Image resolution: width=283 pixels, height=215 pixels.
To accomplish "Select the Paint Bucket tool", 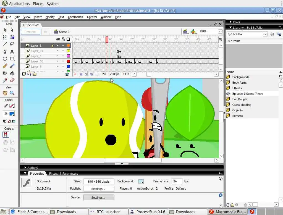I will 12,73.
